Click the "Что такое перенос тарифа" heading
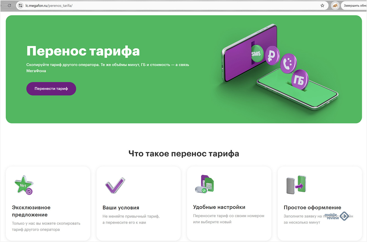The height and width of the screenshot is (242, 367). point(184,153)
